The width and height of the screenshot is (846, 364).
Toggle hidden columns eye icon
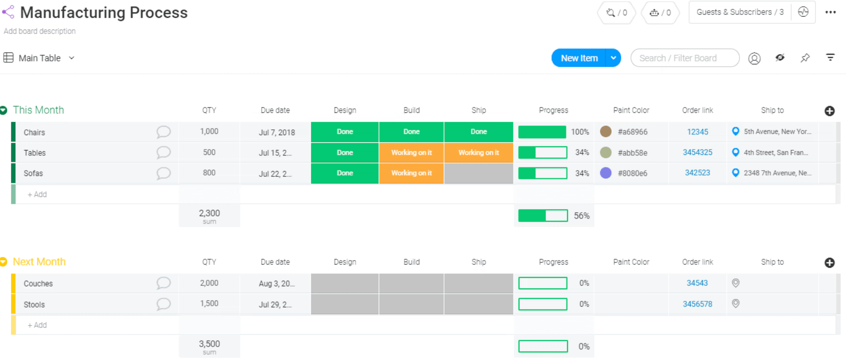tap(780, 58)
